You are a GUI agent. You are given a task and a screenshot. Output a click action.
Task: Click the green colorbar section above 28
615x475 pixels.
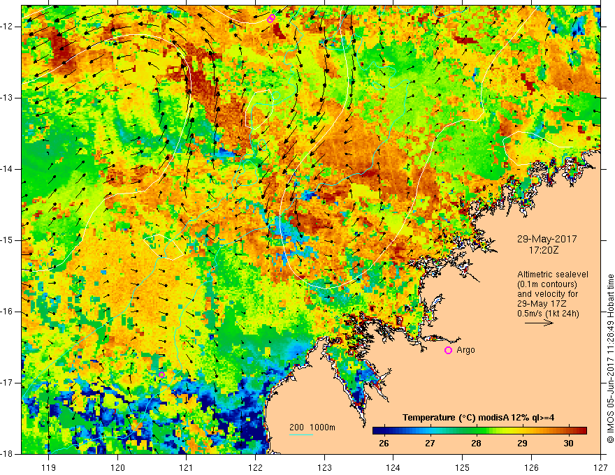pyautogui.click(x=475, y=431)
